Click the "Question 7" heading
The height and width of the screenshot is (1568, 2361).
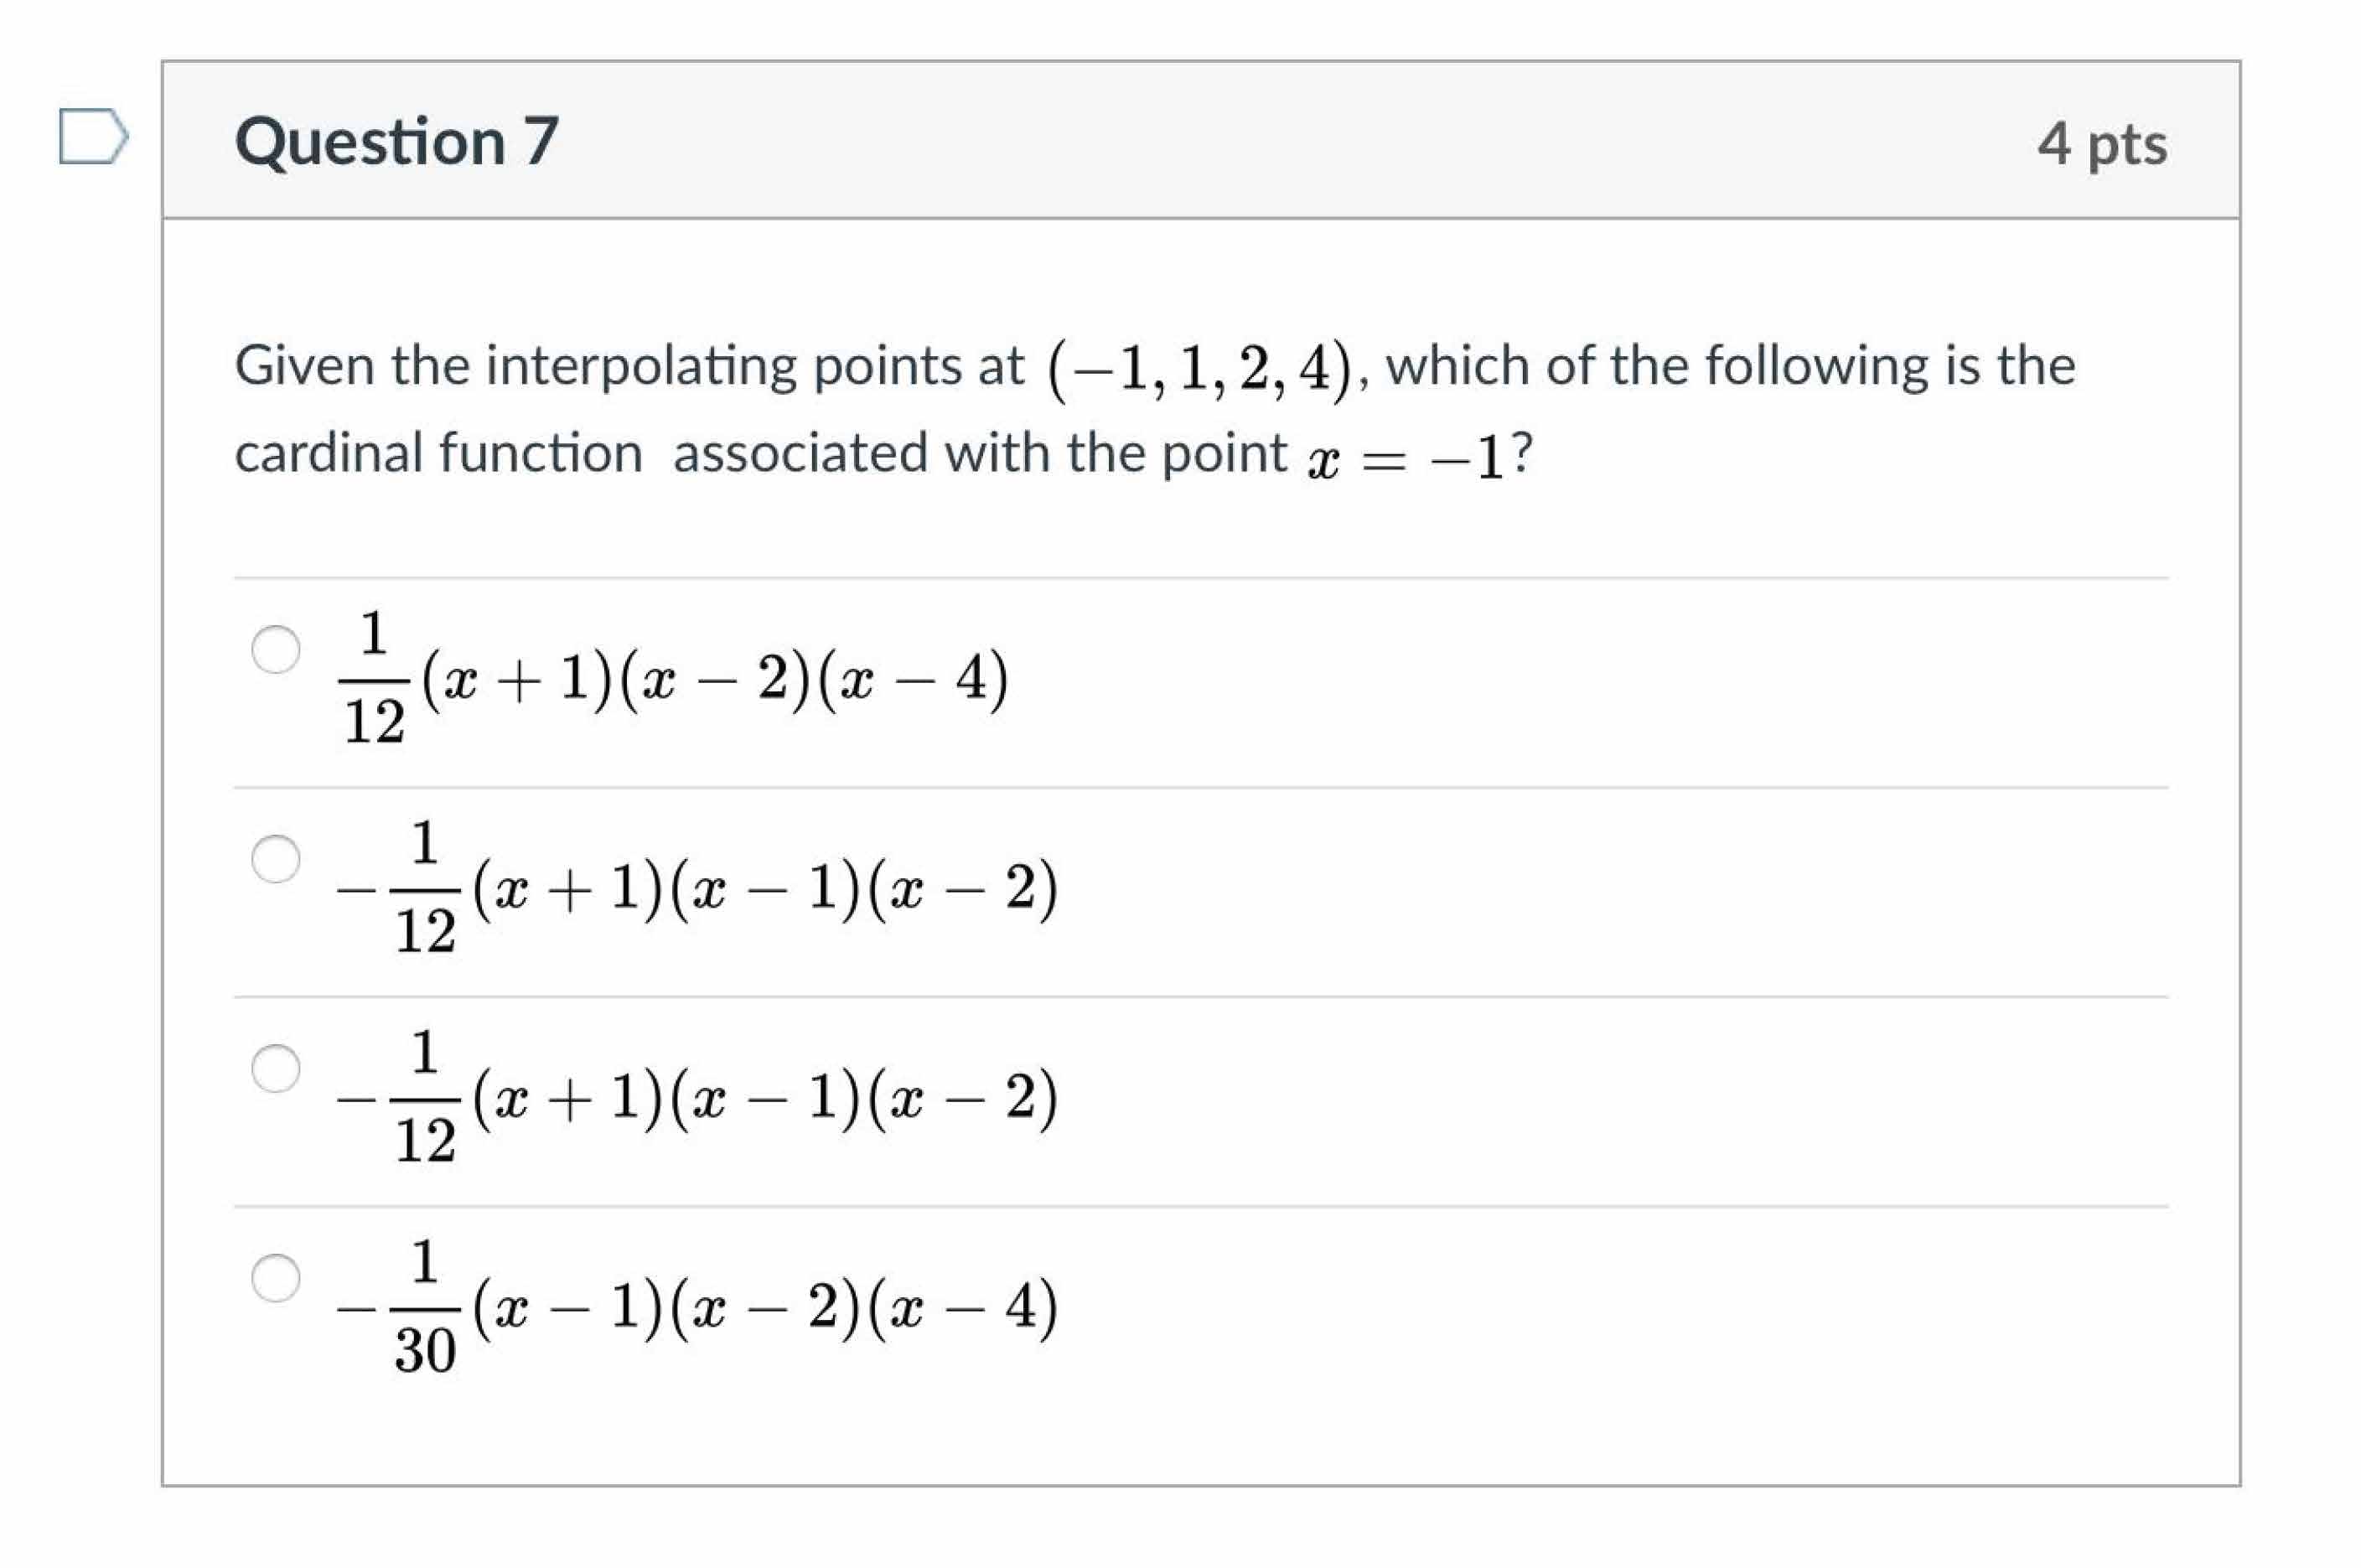click(x=396, y=141)
